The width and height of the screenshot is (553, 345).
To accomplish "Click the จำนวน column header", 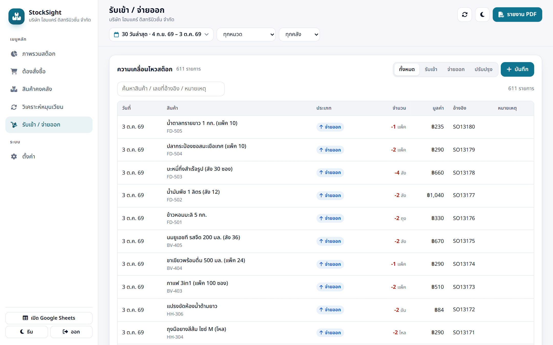I will pyautogui.click(x=399, y=108).
